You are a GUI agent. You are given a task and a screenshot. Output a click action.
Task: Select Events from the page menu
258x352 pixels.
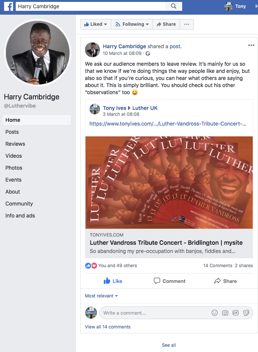click(x=13, y=180)
